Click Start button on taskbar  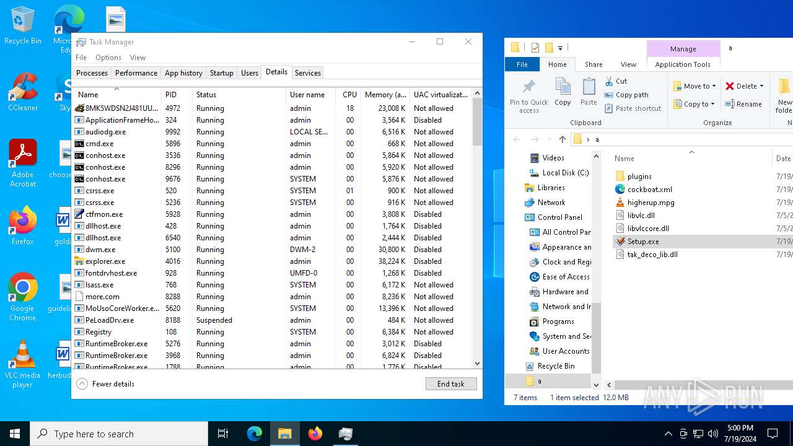pyautogui.click(x=15, y=434)
